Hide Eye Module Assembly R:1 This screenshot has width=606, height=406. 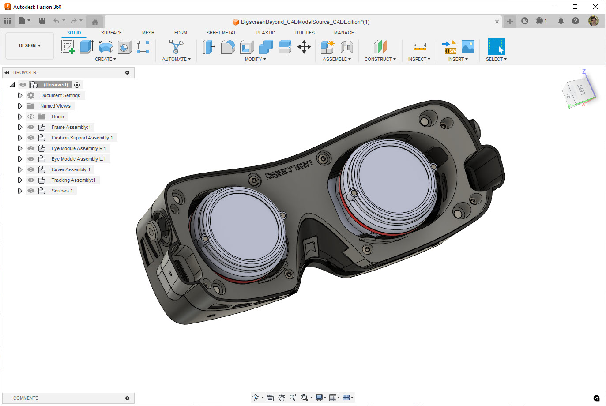click(x=31, y=148)
